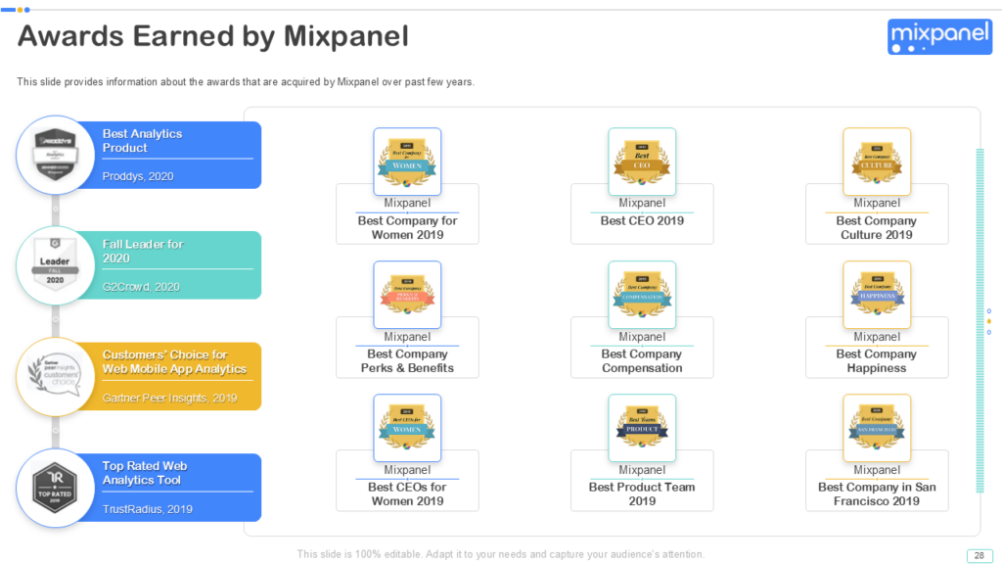Select the slide number 28 box
The height and width of the screenshot is (564, 1002).
(x=979, y=556)
